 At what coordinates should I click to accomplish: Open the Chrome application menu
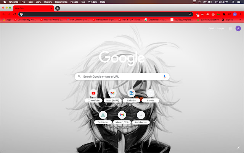point(14,2)
